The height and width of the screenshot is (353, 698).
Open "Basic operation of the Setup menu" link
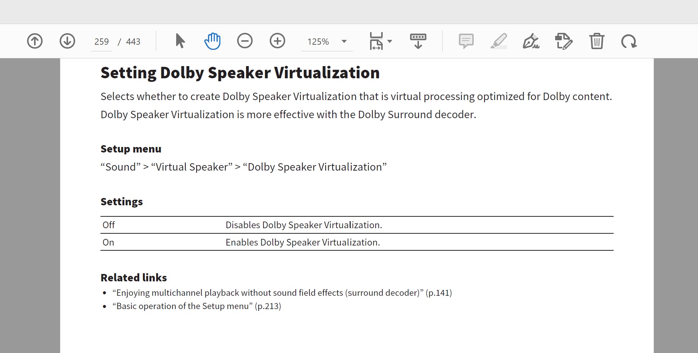pos(197,306)
